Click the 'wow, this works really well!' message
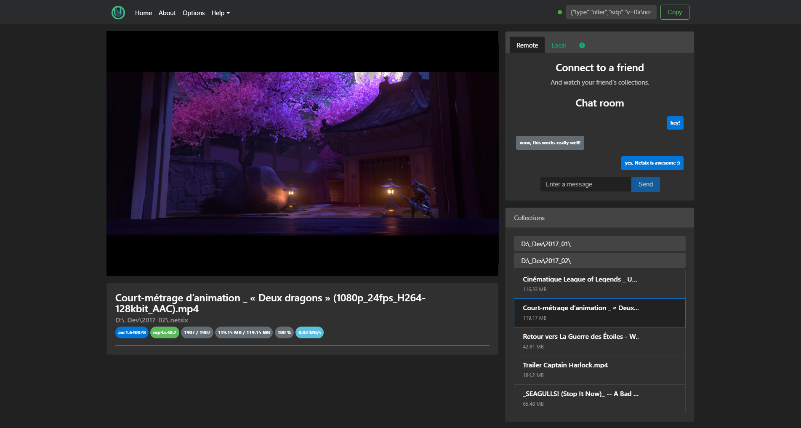801x428 pixels. (550, 143)
